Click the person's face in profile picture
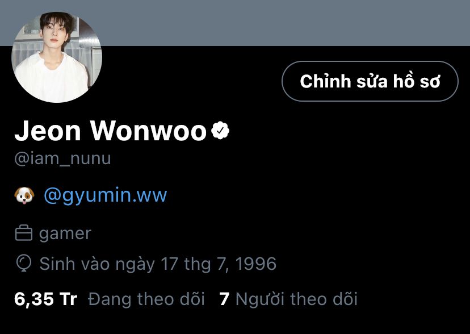 click(x=54, y=34)
